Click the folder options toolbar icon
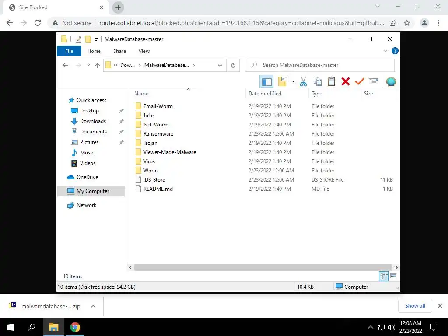Image resolution: width=448 pixels, height=336 pixels. coord(283,82)
